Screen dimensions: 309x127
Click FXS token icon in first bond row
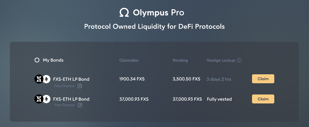coord(39,79)
